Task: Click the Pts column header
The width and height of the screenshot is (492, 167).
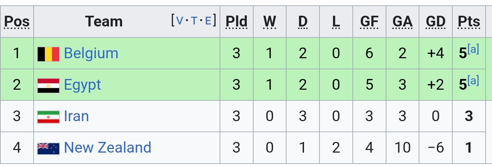Action: click(469, 22)
